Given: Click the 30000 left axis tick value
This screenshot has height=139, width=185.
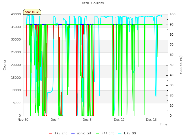Looking at the screenshot, I should click(x=16, y=40).
